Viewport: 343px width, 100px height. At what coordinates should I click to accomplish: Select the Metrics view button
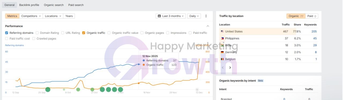12,16
